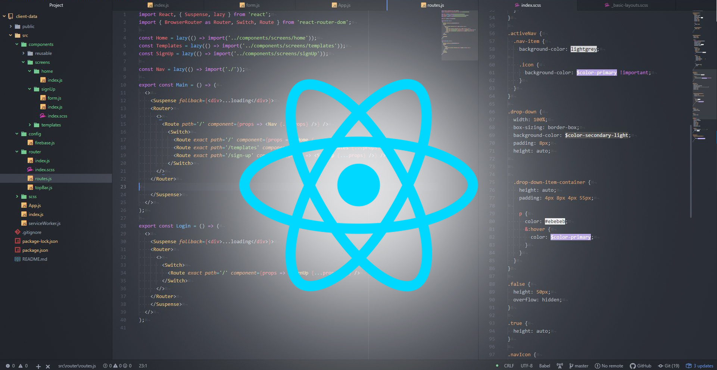Open the Git (19) changes panel
717x370 pixels.
click(x=668, y=366)
